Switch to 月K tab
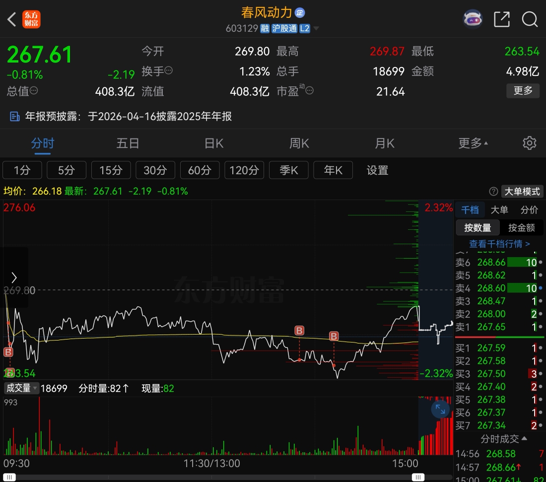546x482 pixels. 384,143
